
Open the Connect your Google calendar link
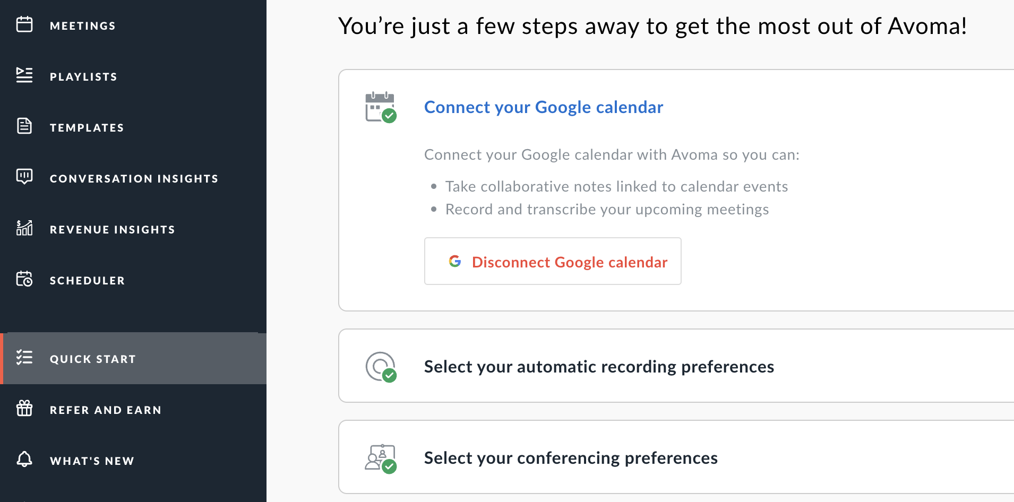tap(543, 107)
